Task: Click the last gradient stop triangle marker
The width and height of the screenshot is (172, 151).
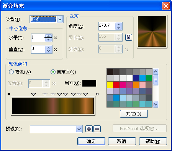Action: point(85,94)
